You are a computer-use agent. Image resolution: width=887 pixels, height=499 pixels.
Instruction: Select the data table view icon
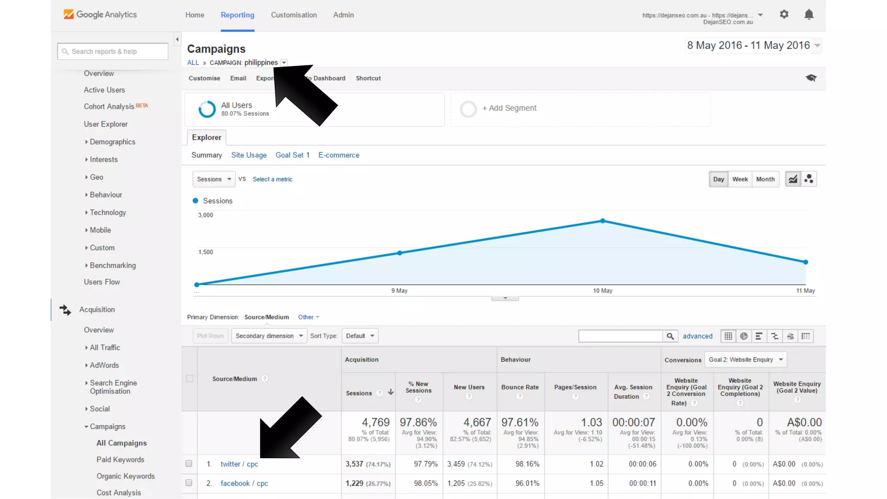click(x=728, y=336)
